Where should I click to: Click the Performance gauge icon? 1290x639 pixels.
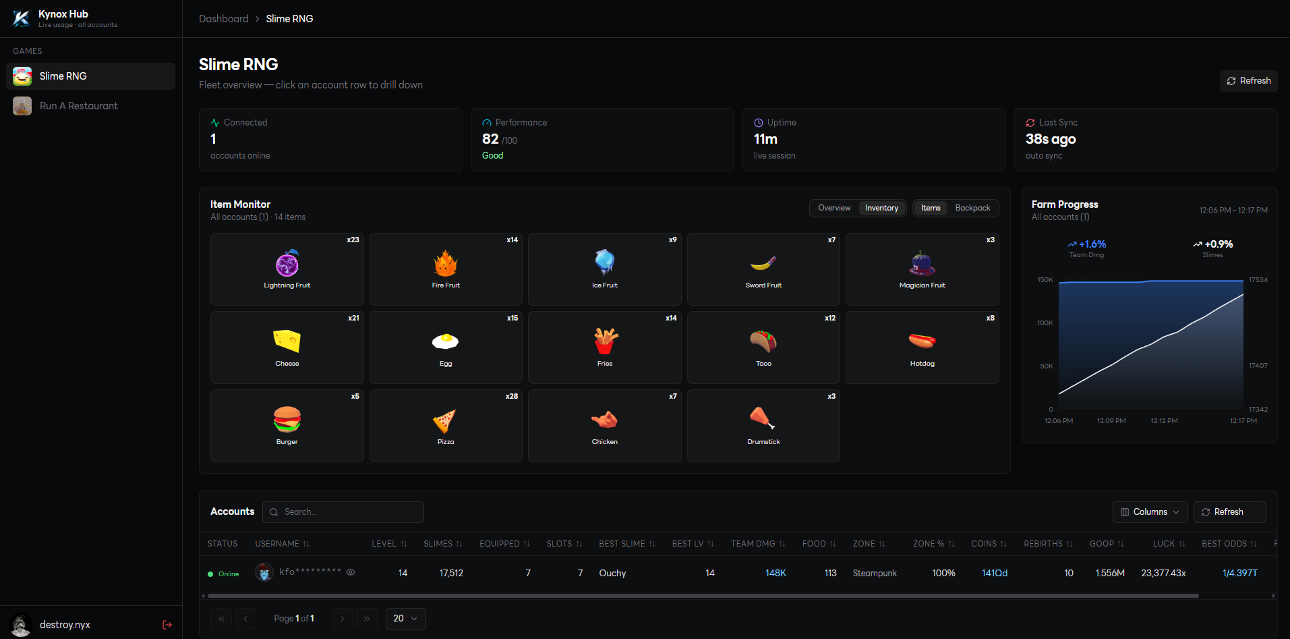(x=487, y=123)
